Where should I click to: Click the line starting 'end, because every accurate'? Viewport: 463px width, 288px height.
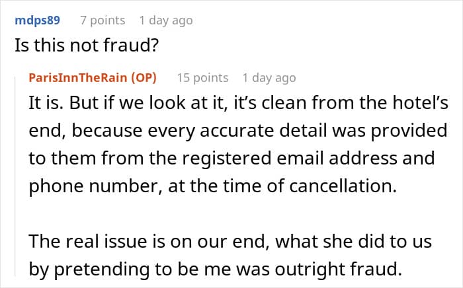pyautogui.click(x=238, y=131)
